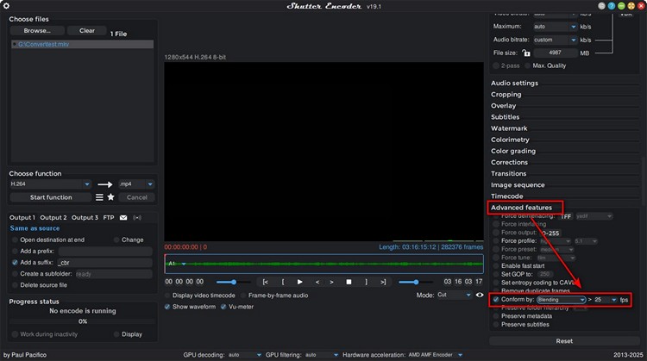This screenshot has width=647, height=361.
Task: Open GPU filtering auto dropdown
Action: click(x=322, y=355)
